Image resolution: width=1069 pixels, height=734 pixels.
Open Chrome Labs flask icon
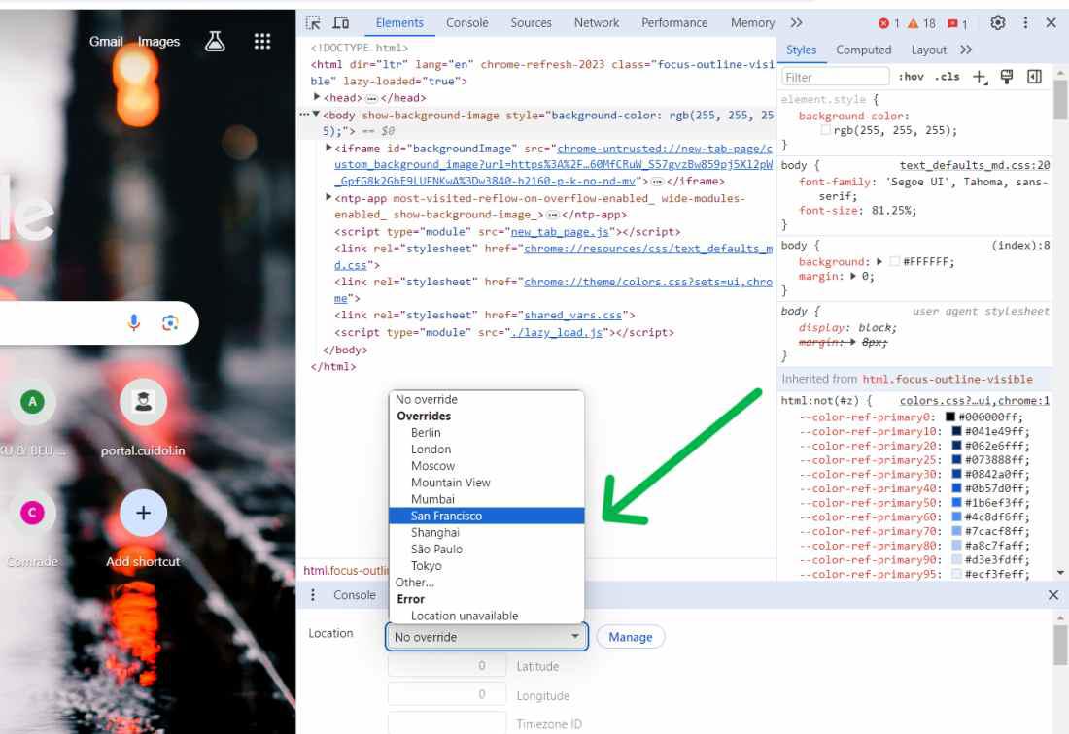[215, 42]
